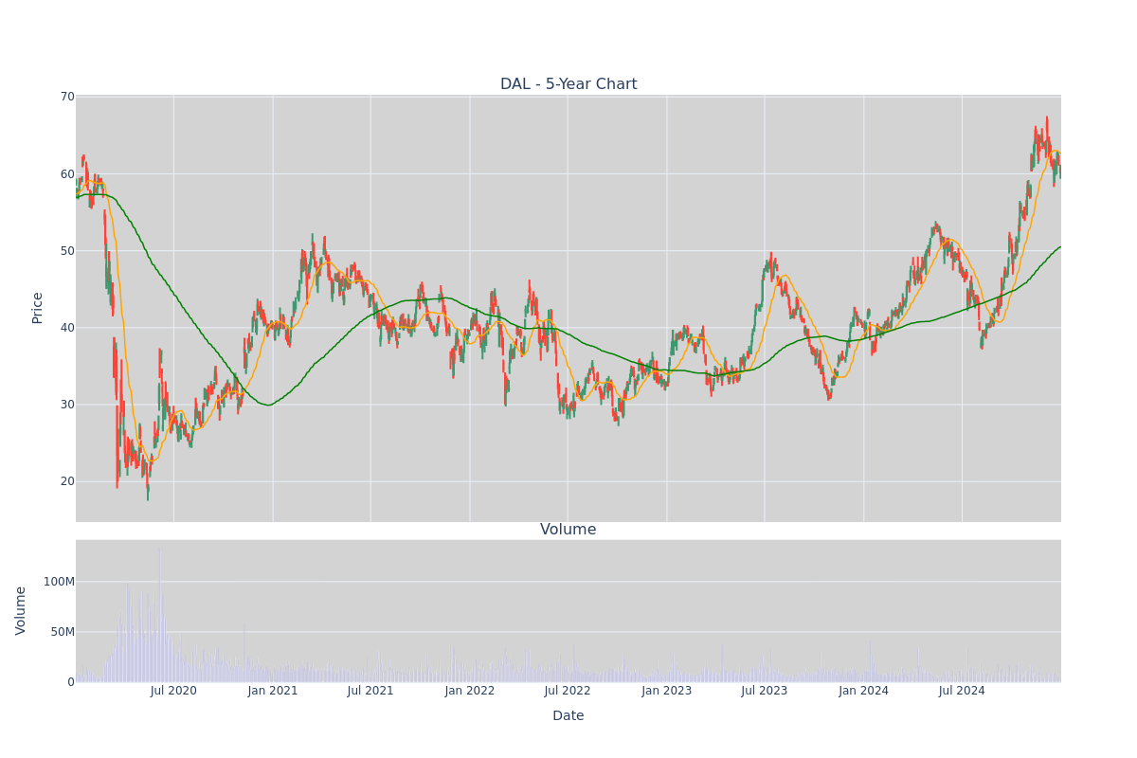Click the 'Volume' subplot title
The image size is (1137, 758).
coord(568,530)
